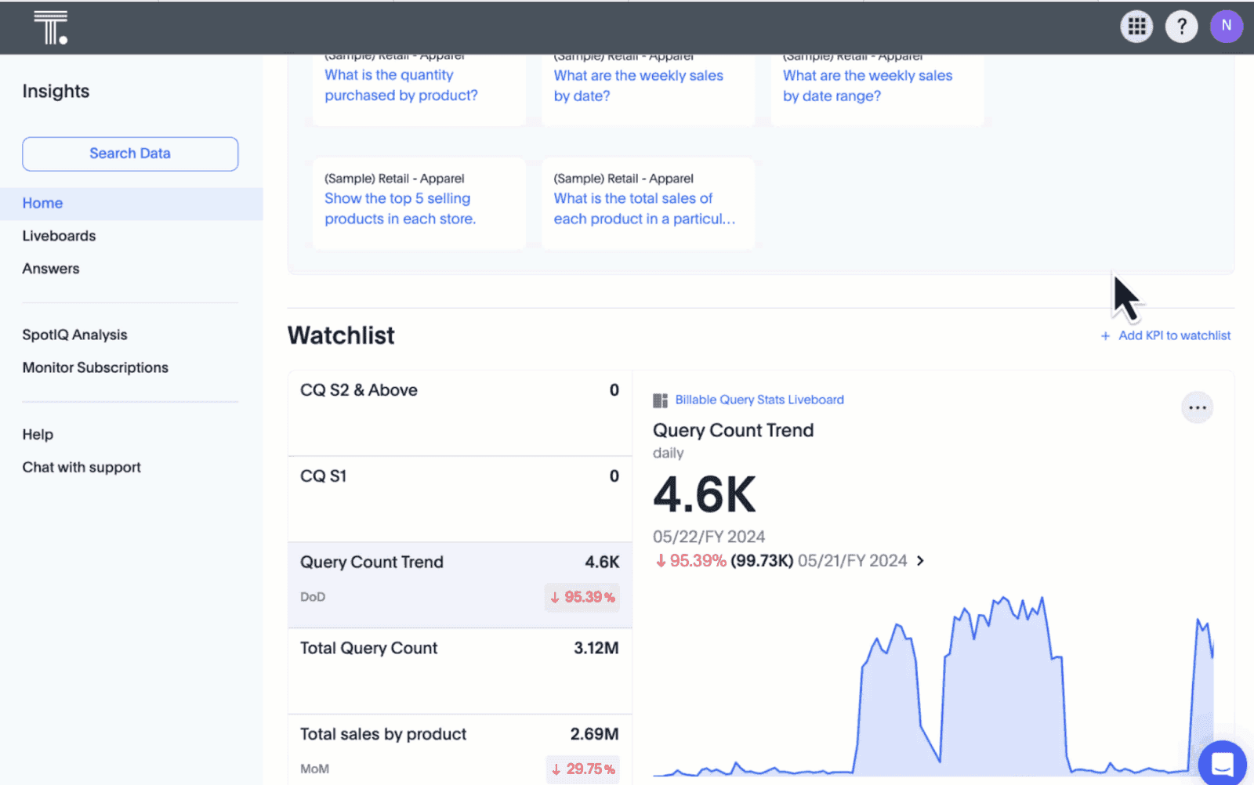Open the user avatar menu
This screenshot has height=785, width=1254.
pos(1227,26)
